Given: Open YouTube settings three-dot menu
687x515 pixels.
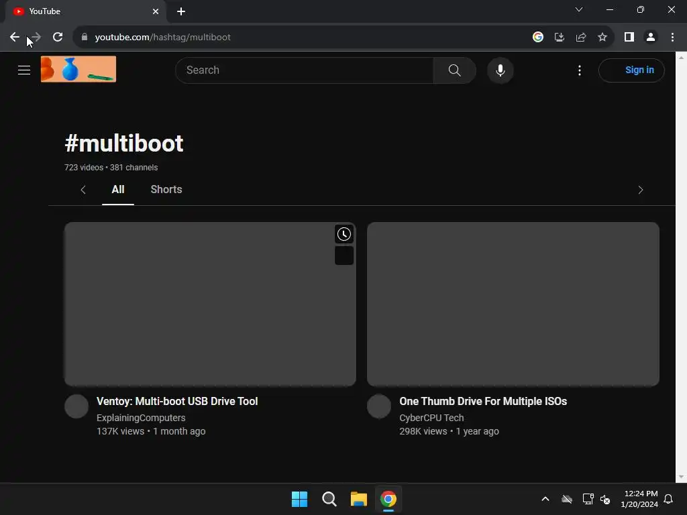Looking at the screenshot, I should (x=579, y=70).
